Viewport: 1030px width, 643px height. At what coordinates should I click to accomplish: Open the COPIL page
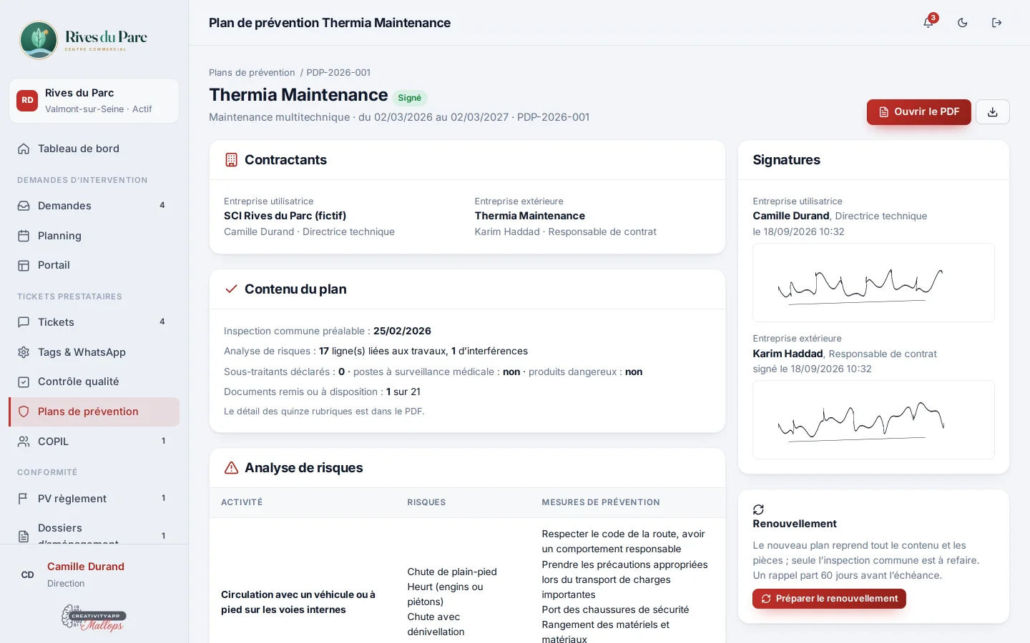pyautogui.click(x=94, y=442)
